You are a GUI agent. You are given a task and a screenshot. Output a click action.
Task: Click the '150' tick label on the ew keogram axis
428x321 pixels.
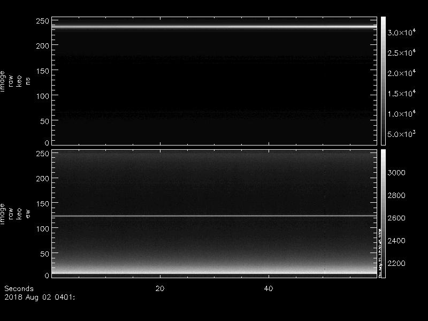click(43, 204)
